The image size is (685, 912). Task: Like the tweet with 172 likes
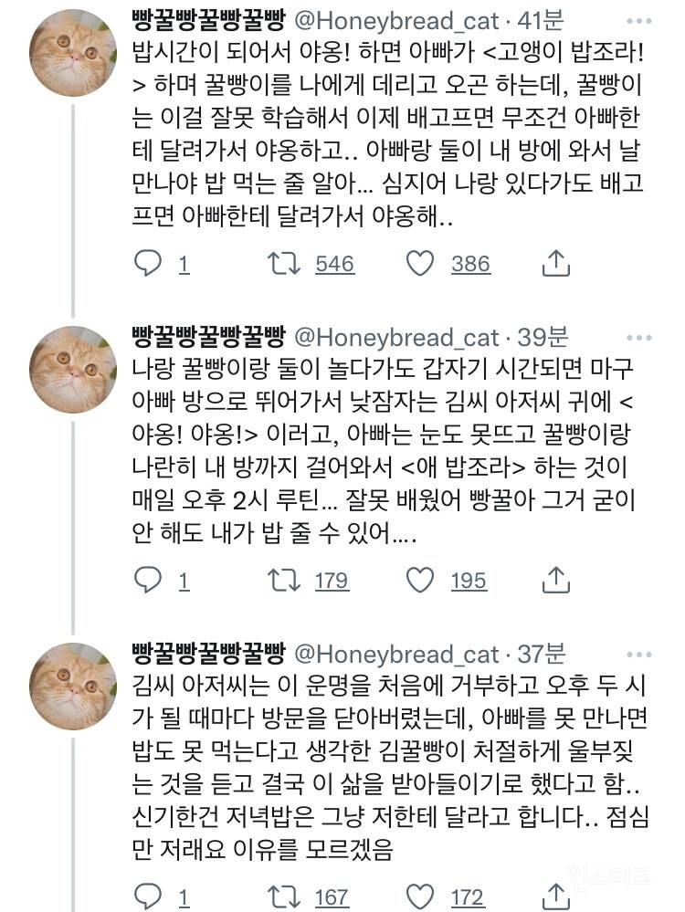420,896
